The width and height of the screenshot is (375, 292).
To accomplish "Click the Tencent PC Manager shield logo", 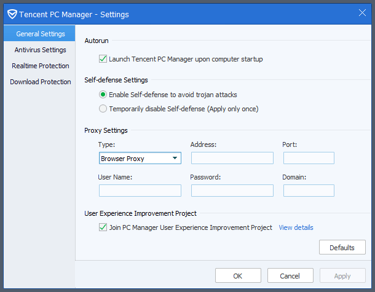I will click(12, 14).
